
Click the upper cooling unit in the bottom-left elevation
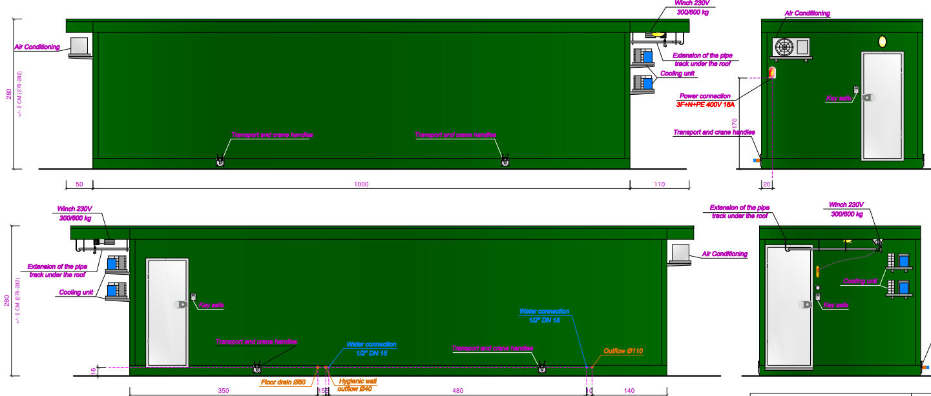click(x=118, y=264)
